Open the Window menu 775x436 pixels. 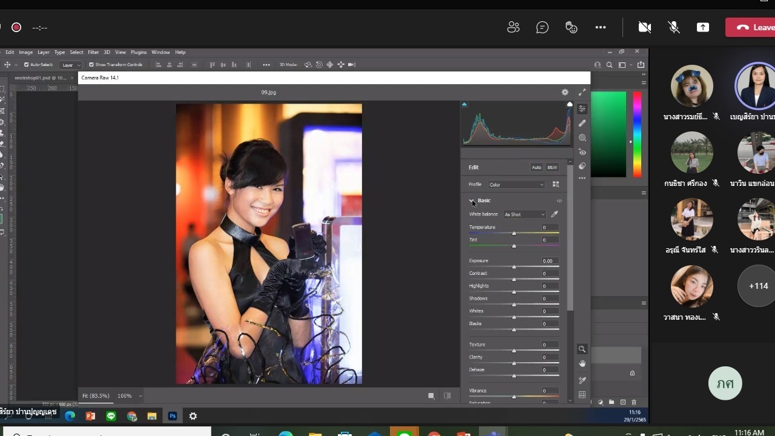160,52
